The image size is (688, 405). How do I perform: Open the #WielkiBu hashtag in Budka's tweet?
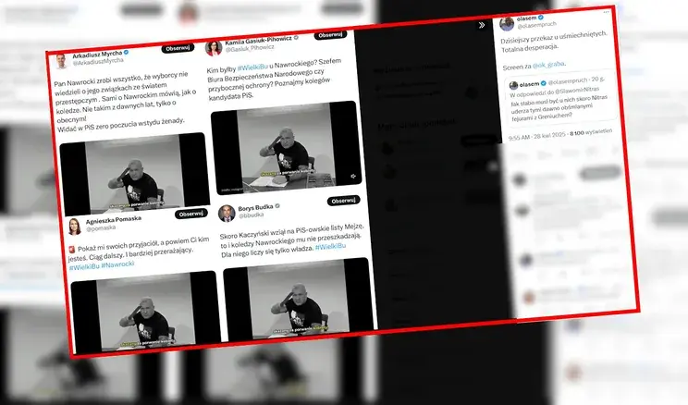pyautogui.click(x=330, y=247)
